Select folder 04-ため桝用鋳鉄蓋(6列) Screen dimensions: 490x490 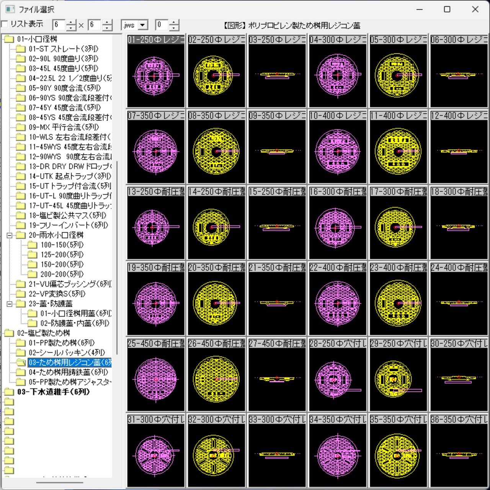coord(68,372)
